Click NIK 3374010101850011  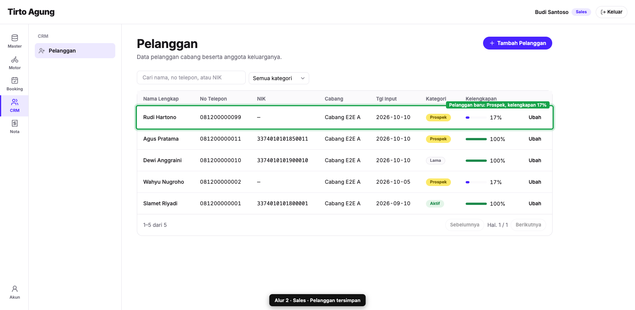click(282, 139)
